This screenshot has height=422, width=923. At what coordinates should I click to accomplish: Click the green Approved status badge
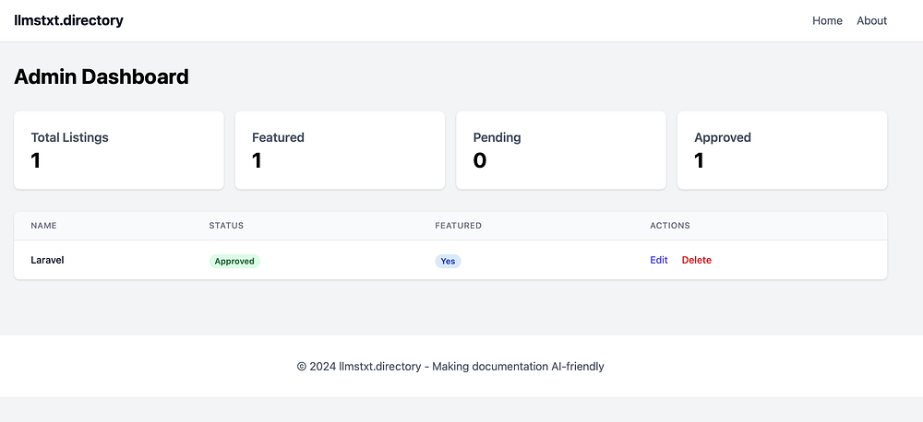point(234,261)
